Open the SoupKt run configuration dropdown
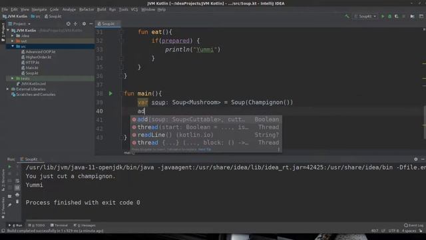 click(x=365, y=16)
